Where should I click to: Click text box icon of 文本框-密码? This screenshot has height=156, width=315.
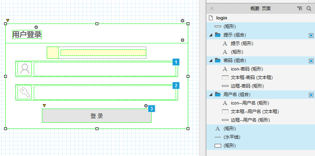(x=225, y=77)
